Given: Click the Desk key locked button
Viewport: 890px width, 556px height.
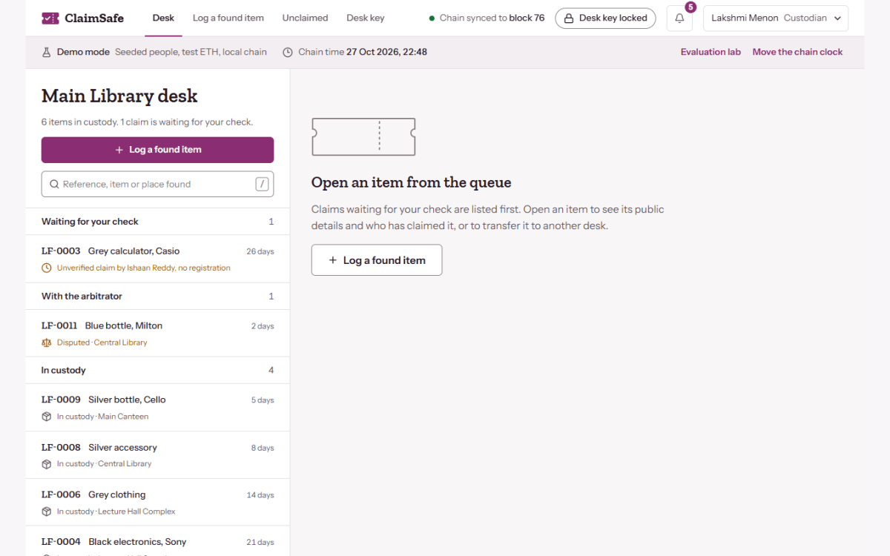Looking at the screenshot, I should click(605, 19).
